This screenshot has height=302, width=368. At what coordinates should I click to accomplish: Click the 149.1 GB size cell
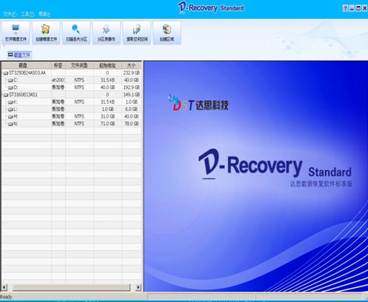tap(132, 95)
